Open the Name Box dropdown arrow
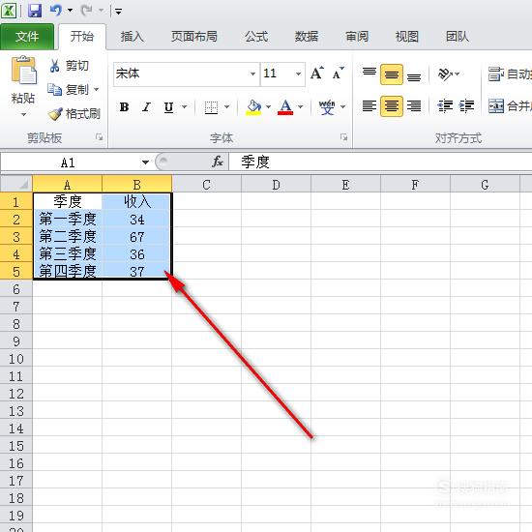This screenshot has width=532, height=532. point(145,163)
